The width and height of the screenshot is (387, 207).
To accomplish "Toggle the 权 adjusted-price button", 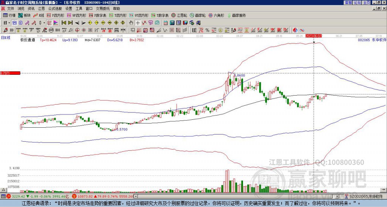I will point(49,23).
